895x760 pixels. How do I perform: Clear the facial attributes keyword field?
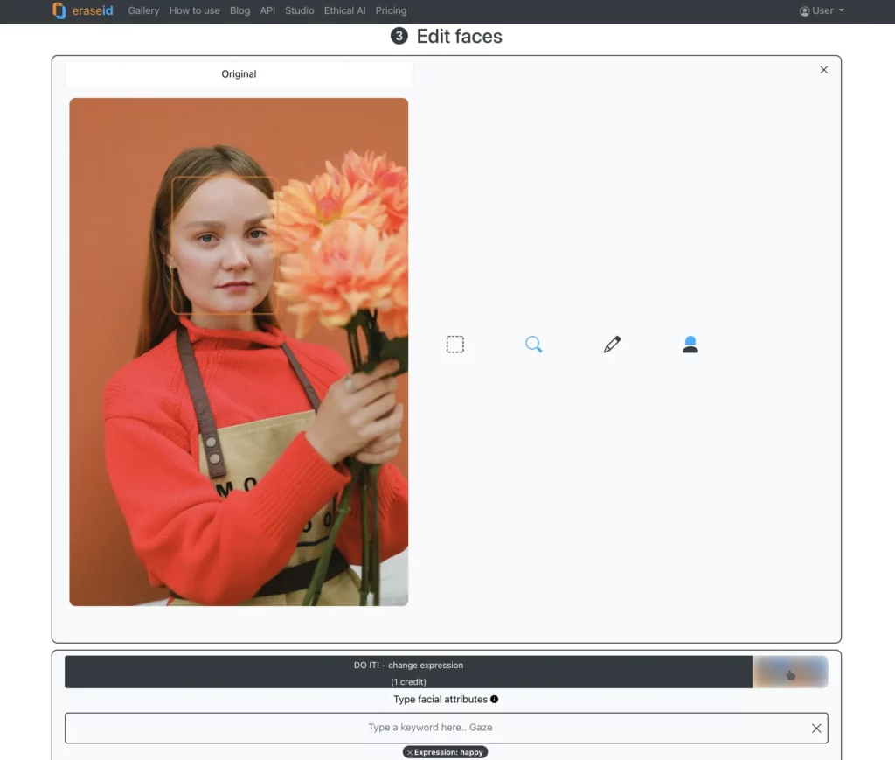(816, 729)
